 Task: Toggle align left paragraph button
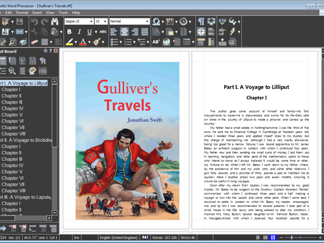pos(114,32)
